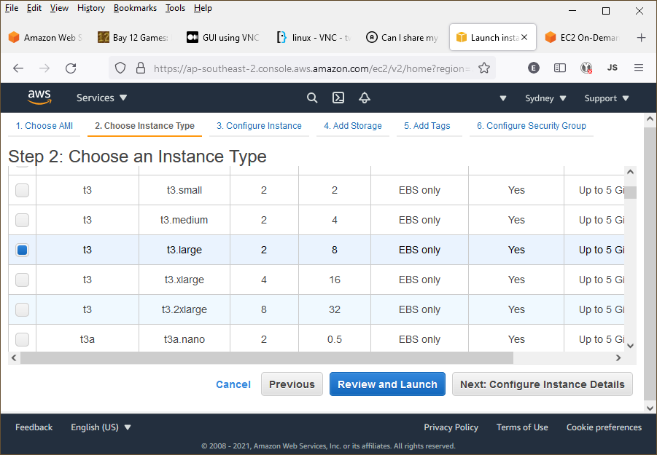Viewport: 657px width, 455px height.
Task: Click the browser forward arrow
Action: (x=44, y=68)
